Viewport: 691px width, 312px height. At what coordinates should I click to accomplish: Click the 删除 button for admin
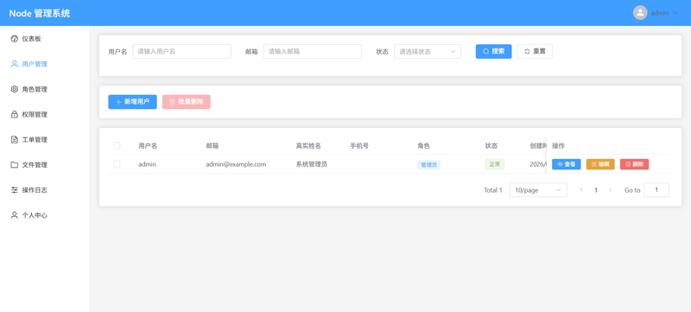point(634,164)
